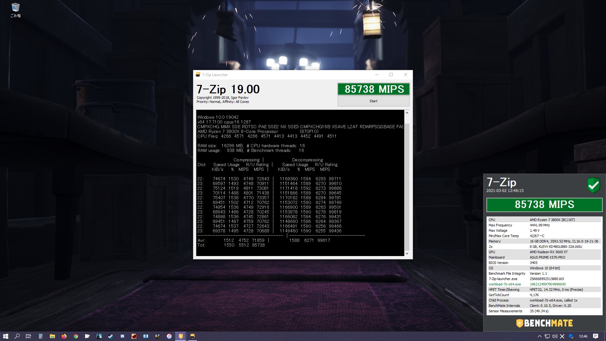Click the Mainboard value 'ASUS PRIME X570-PRO'
This screenshot has height=341, width=606.
(547, 257)
